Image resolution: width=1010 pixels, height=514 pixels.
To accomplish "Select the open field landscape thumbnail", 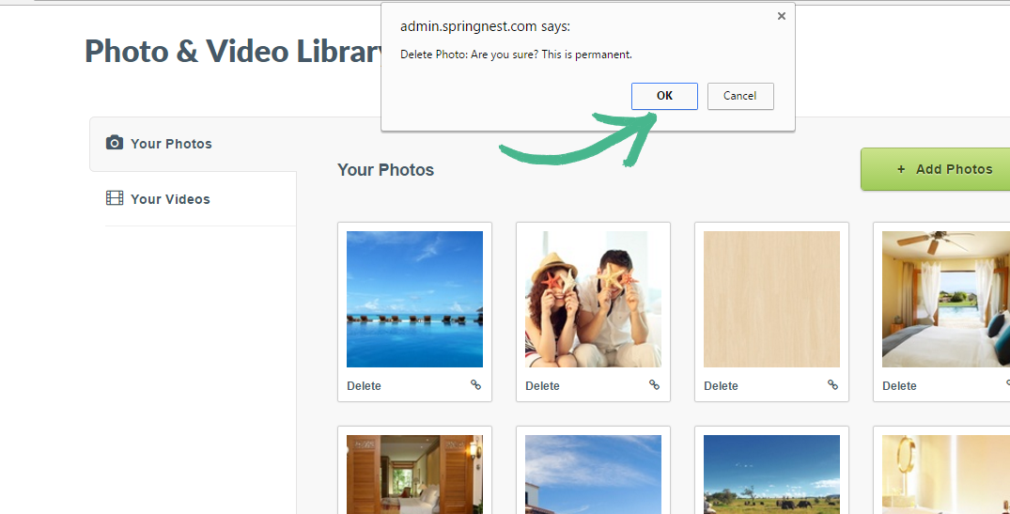I will (771, 475).
